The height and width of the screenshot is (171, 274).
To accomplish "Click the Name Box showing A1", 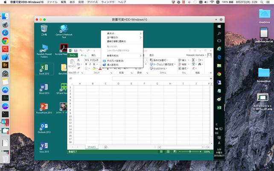I will click(70, 78).
